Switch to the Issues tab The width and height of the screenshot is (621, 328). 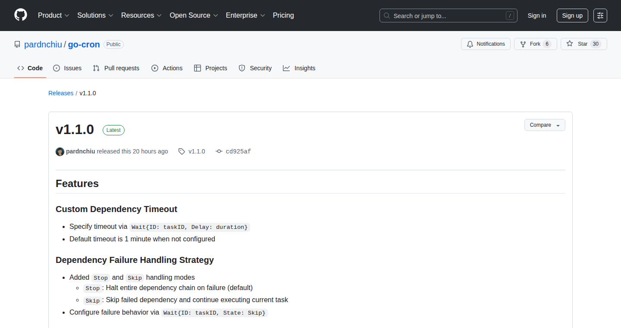pyautogui.click(x=67, y=68)
